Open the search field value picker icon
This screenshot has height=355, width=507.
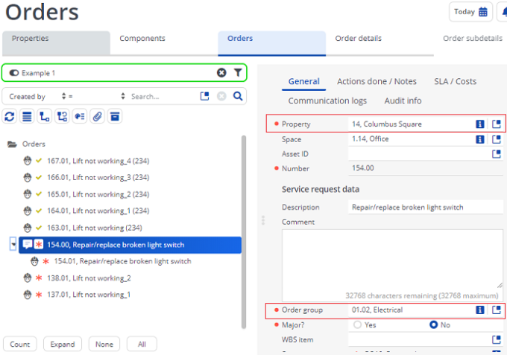[x=205, y=96]
